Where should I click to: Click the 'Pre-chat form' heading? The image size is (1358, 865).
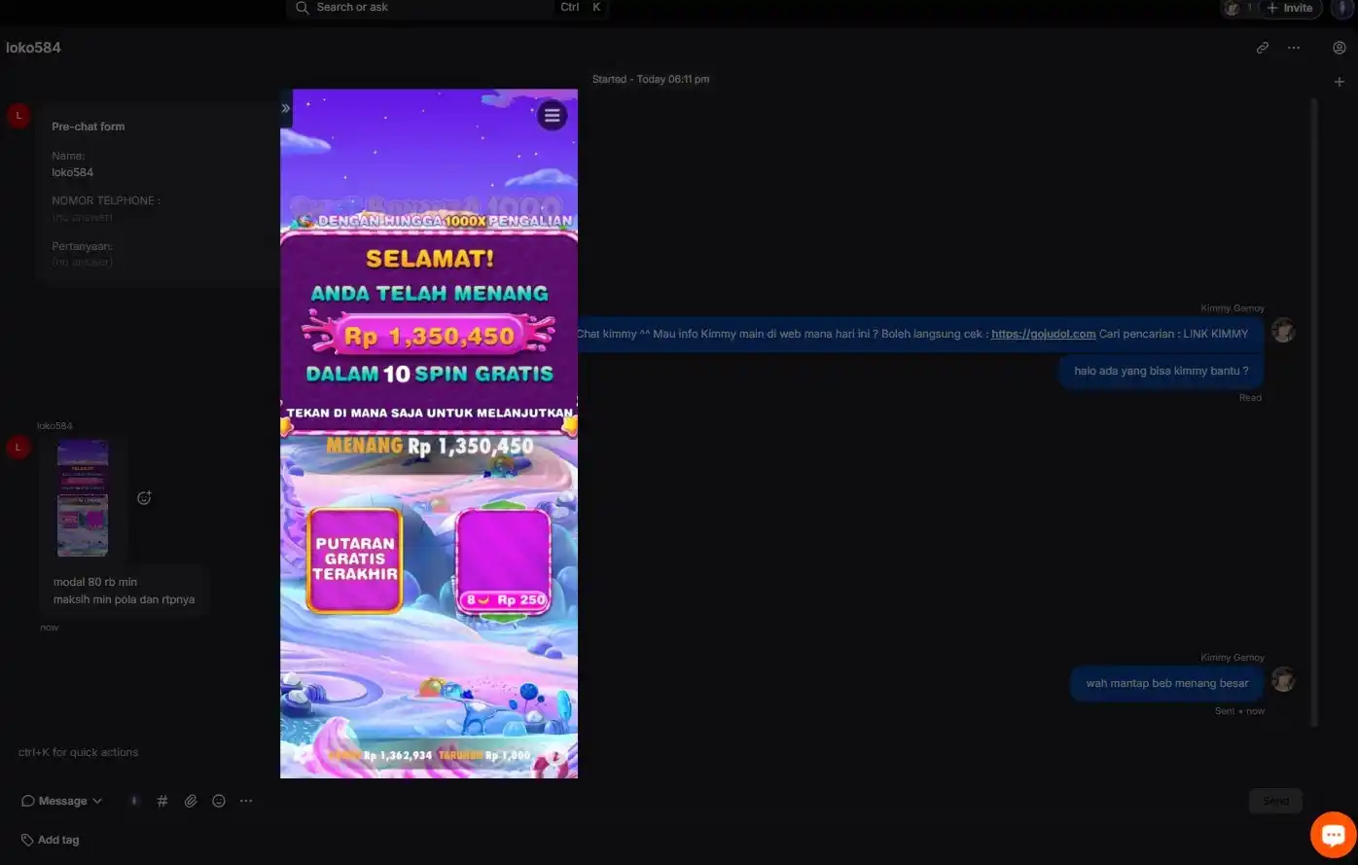point(88,126)
